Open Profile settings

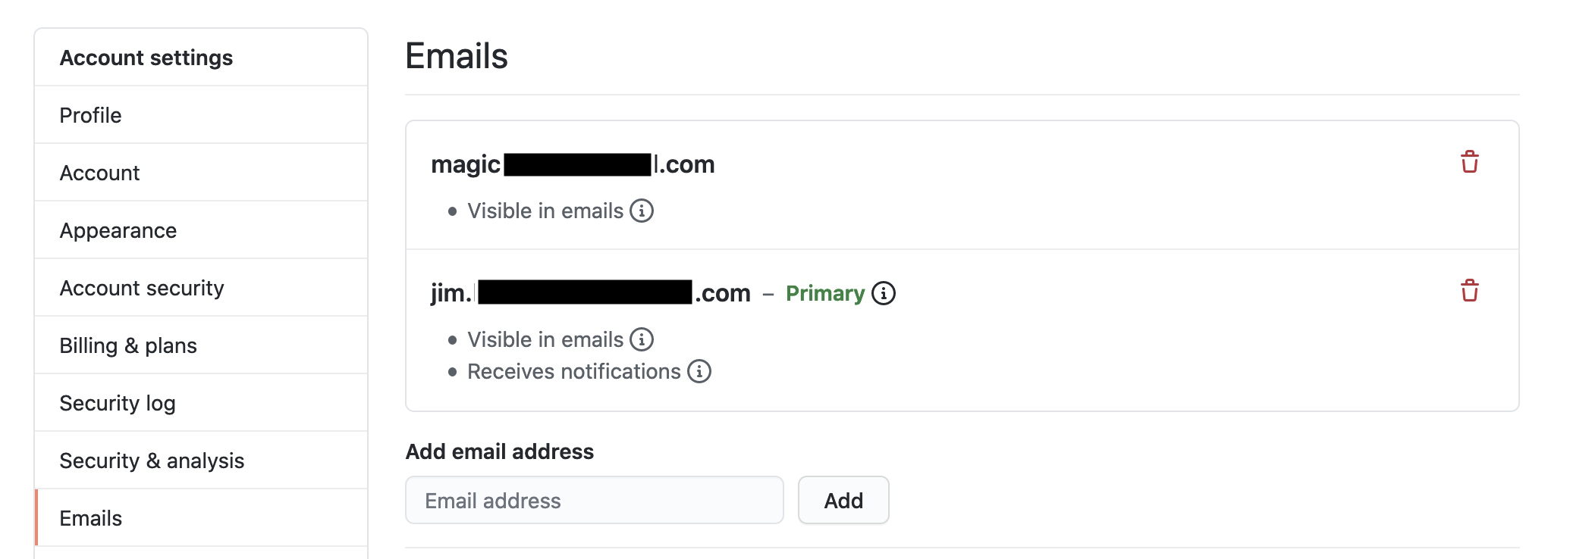pos(90,114)
